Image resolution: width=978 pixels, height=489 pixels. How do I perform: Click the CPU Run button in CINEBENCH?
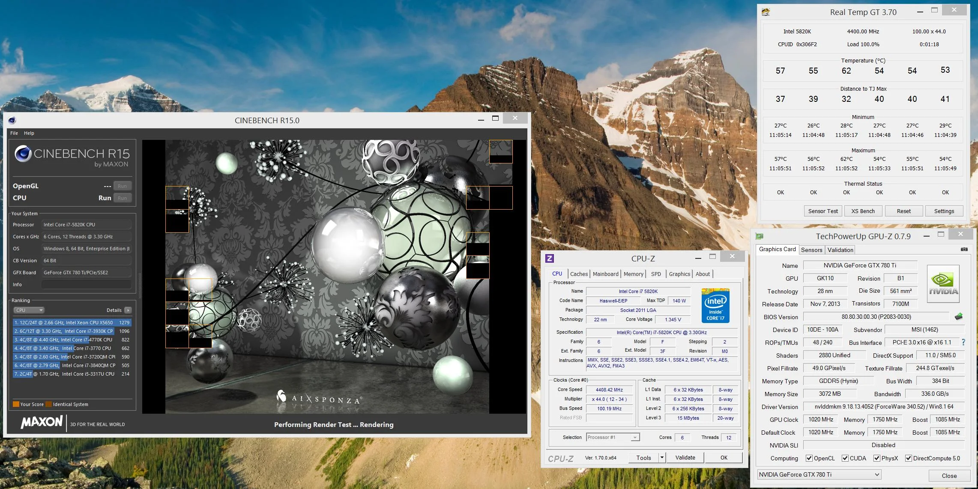coord(122,198)
